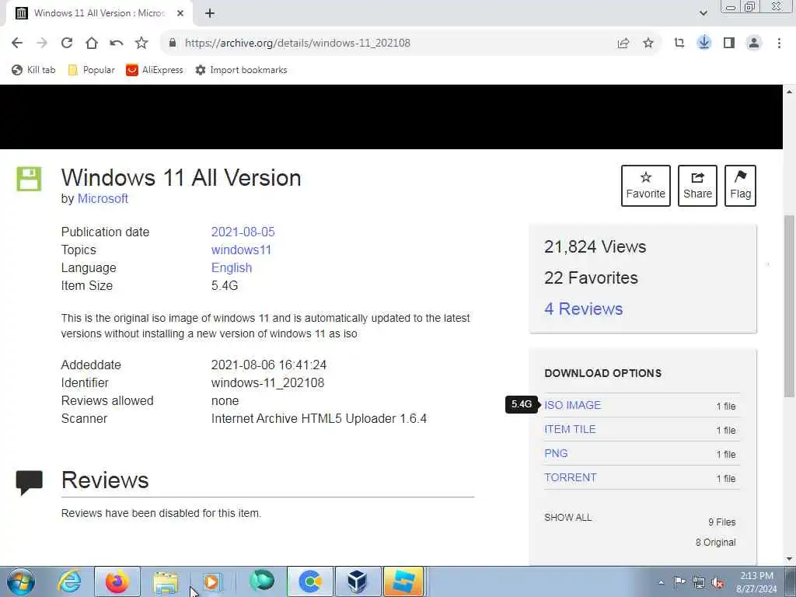Open the Windows Start menu
The width and height of the screenshot is (796, 597).
tap(21, 581)
